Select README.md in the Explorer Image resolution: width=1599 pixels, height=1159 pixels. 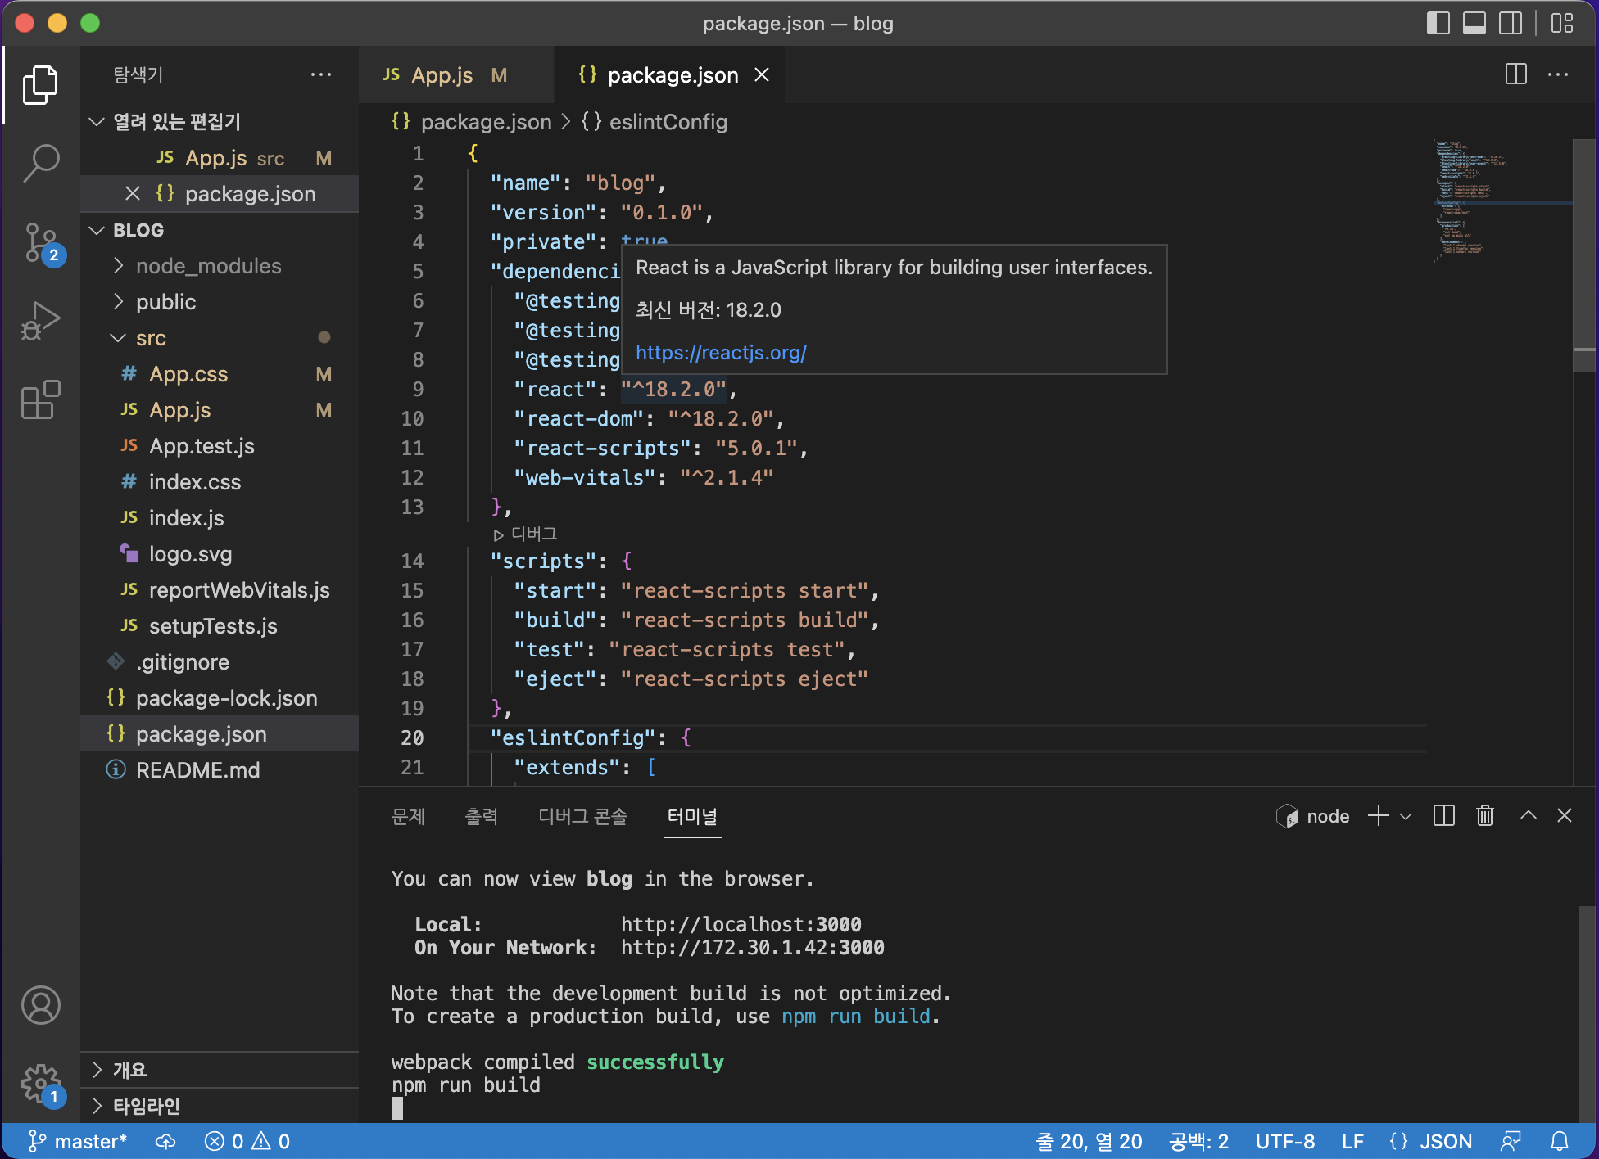[x=199, y=769]
